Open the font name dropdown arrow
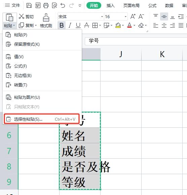This screenshot has width=187, height=195. coord(102,16)
